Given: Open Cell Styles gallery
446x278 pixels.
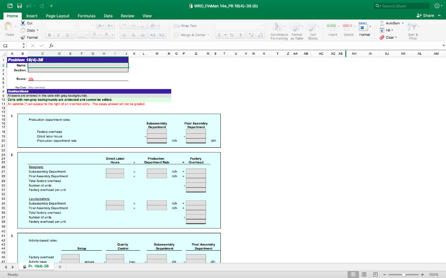Looking at the screenshot, I should coord(313,31).
